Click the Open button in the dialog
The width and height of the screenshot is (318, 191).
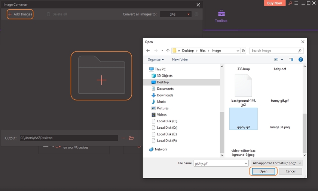[x=263, y=171]
